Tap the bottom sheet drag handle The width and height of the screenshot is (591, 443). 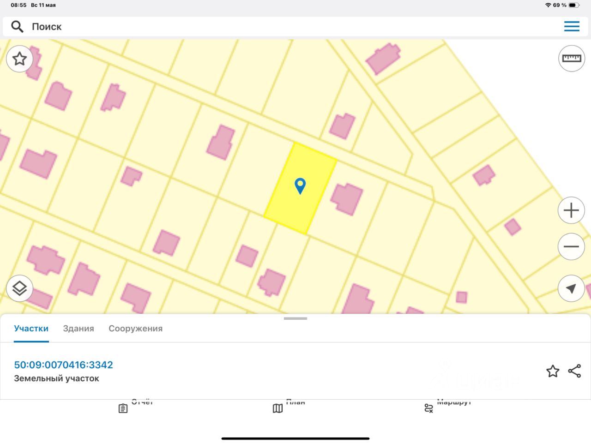click(x=295, y=318)
